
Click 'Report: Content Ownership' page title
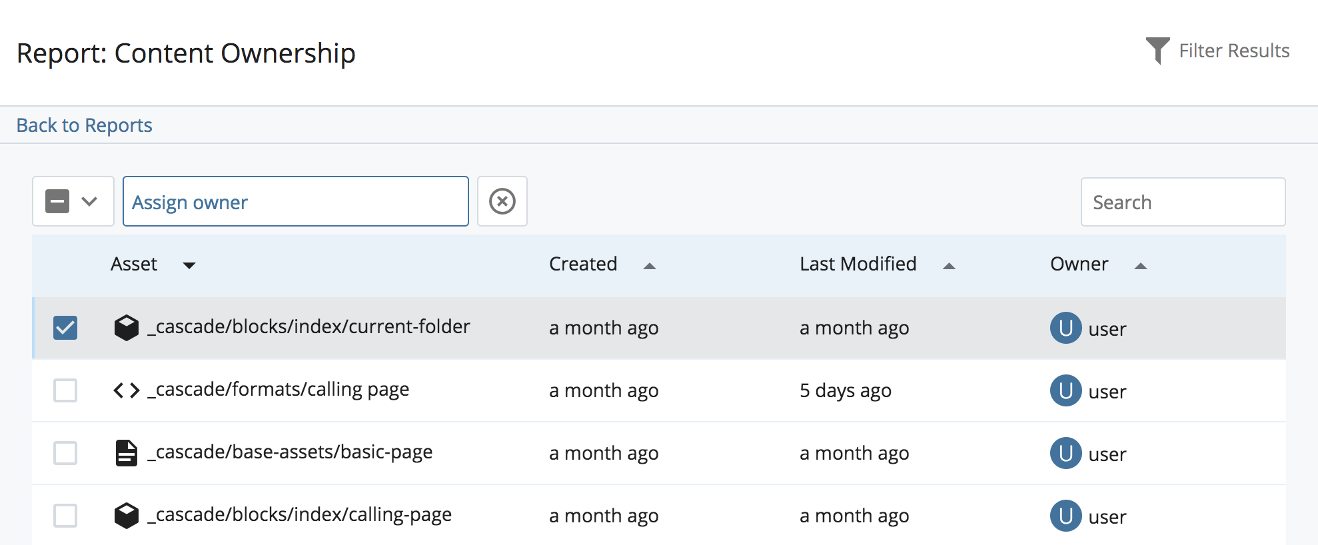pyautogui.click(x=186, y=53)
